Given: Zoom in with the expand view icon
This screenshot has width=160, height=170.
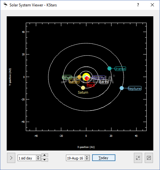Looking at the screenshot, I should click(138, 158).
